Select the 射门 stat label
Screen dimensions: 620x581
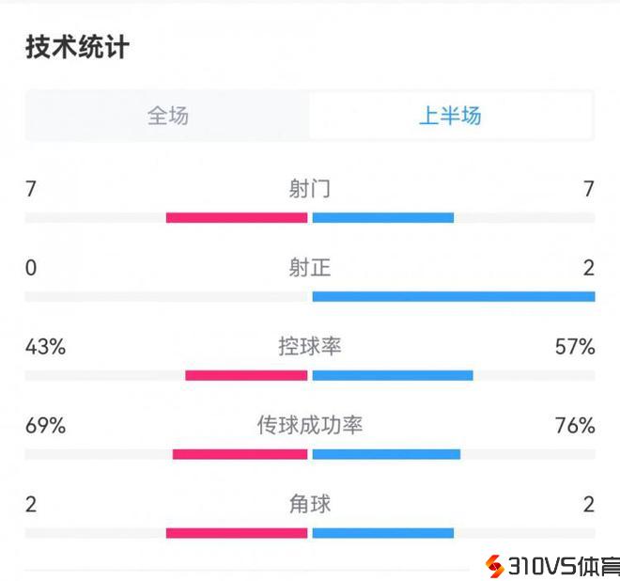(310, 189)
